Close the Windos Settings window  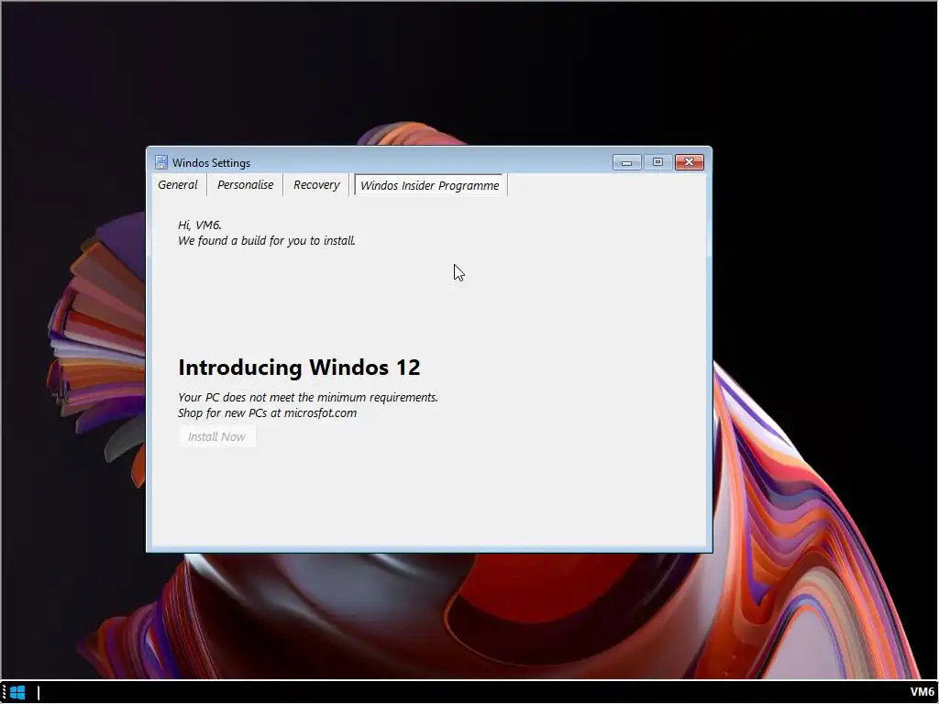[690, 162]
